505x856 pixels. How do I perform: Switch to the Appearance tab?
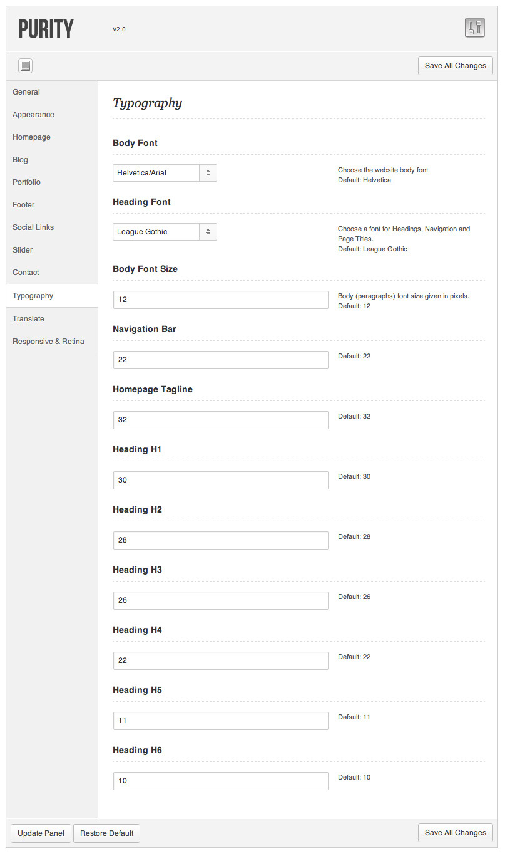[x=33, y=115]
